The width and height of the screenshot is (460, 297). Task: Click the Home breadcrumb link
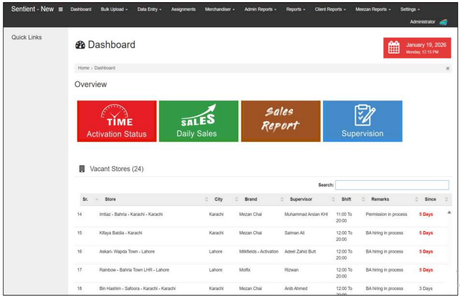[x=84, y=68]
